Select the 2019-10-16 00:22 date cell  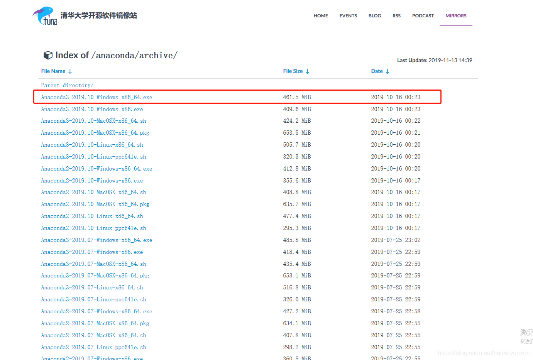click(x=396, y=121)
